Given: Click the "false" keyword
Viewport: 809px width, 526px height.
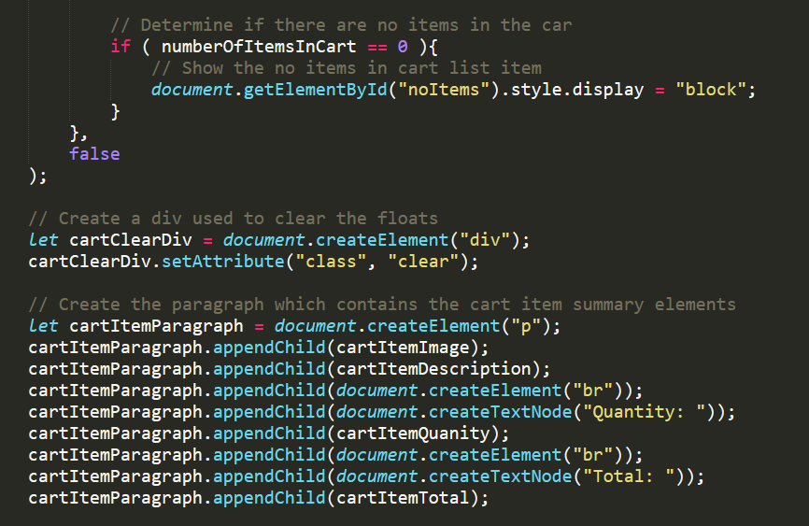Looking at the screenshot, I should click(x=94, y=154).
